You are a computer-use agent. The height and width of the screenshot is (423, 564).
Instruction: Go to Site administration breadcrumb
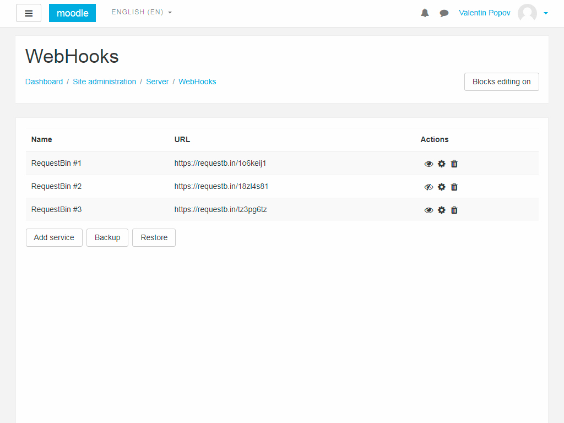pyautogui.click(x=104, y=82)
